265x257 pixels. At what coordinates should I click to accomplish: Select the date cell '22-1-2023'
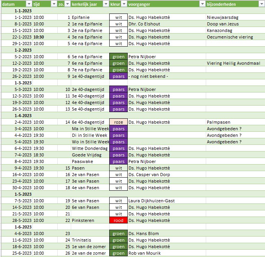17,37
